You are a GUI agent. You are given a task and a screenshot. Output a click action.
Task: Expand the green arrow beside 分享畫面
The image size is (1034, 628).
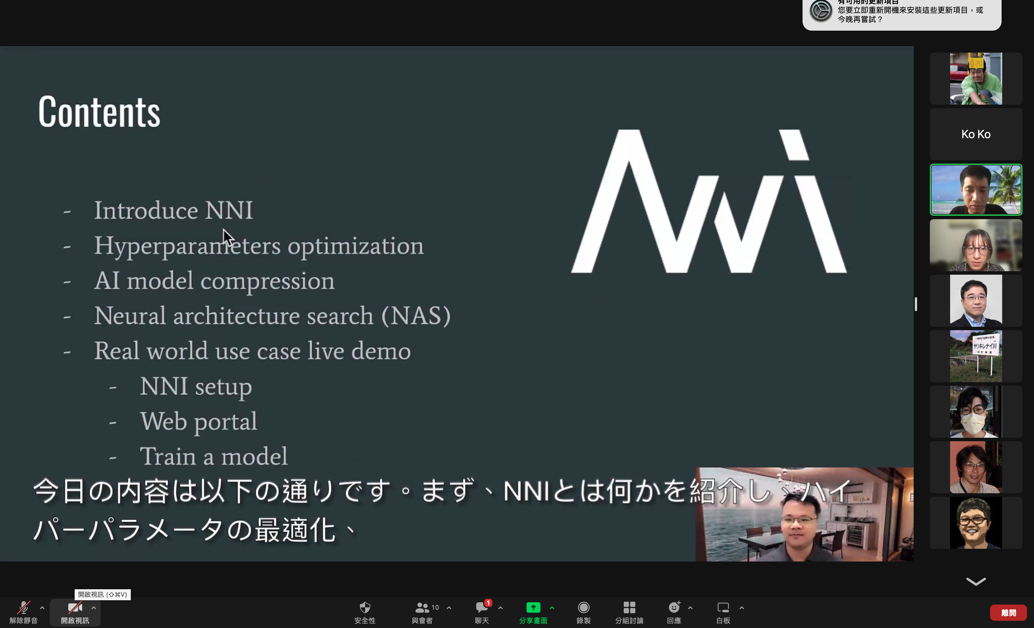(x=552, y=607)
